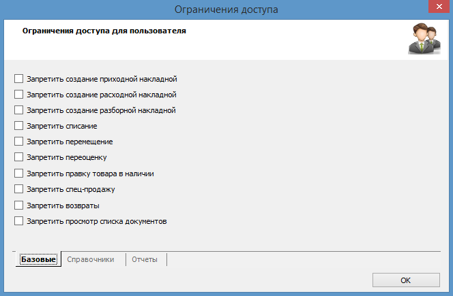Check Запретить просмотр списка документов
The height and width of the screenshot is (296, 453).
coord(19,220)
